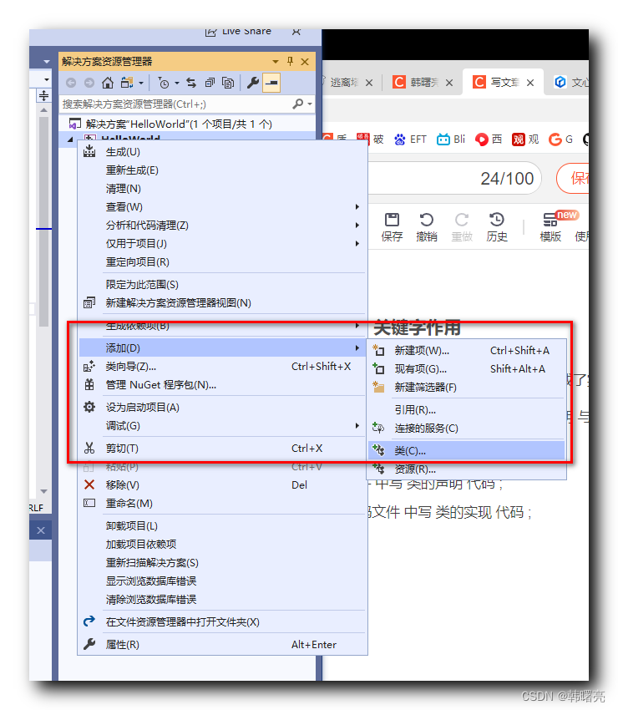
Task: Open 管理 NuGet 程序包(N)...
Action: [222, 385]
